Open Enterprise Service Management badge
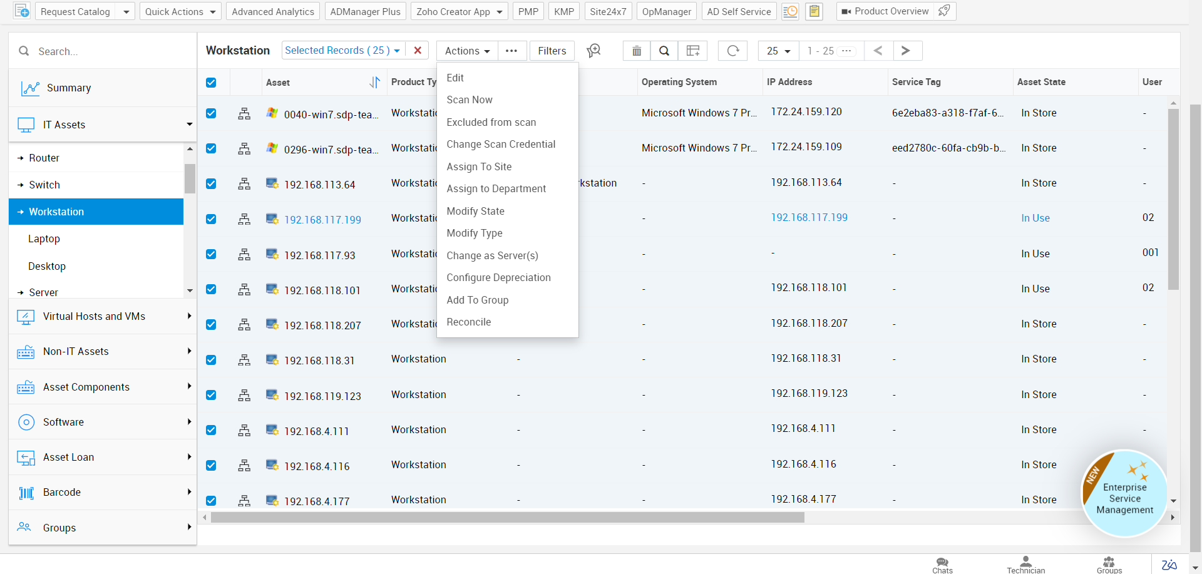 pyautogui.click(x=1124, y=493)
